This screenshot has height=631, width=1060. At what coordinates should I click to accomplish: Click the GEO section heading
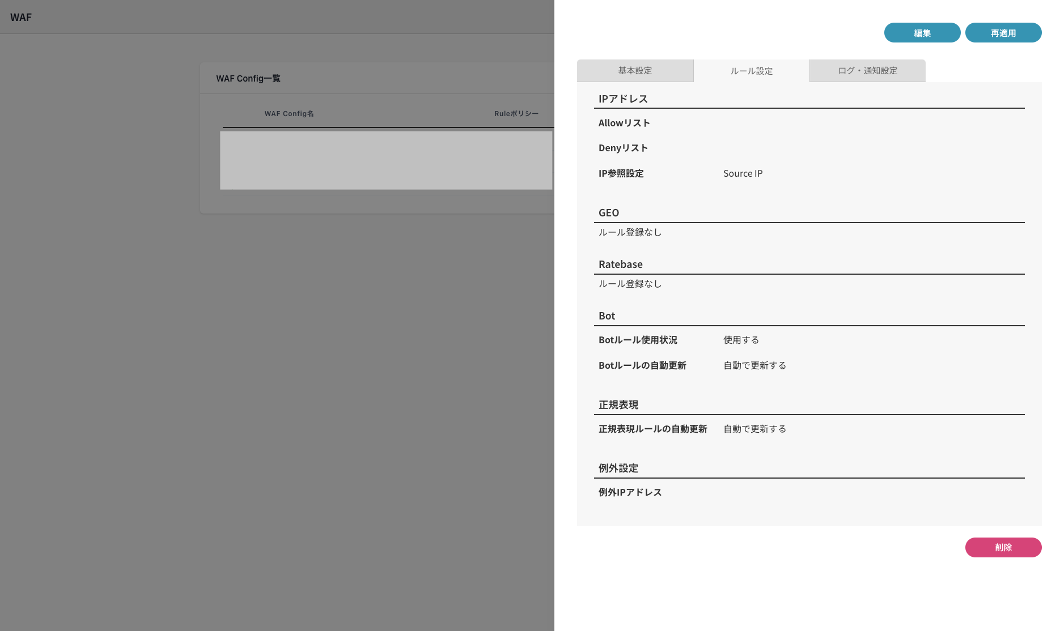point(608,212)
